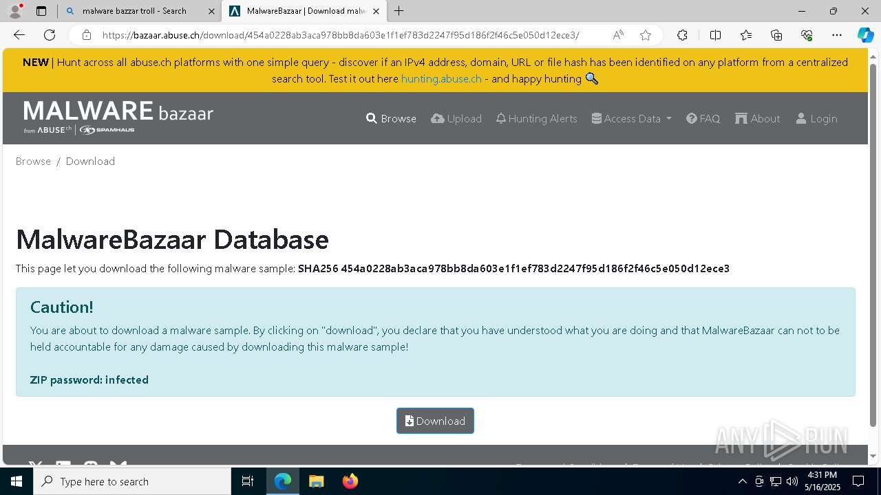
Task: Open the Windows Start menu
Action: coord(17,481)
